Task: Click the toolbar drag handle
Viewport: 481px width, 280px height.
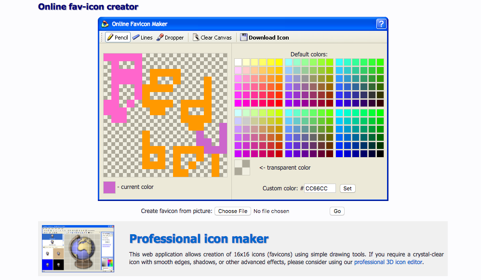Action: [x=102, y=38]
